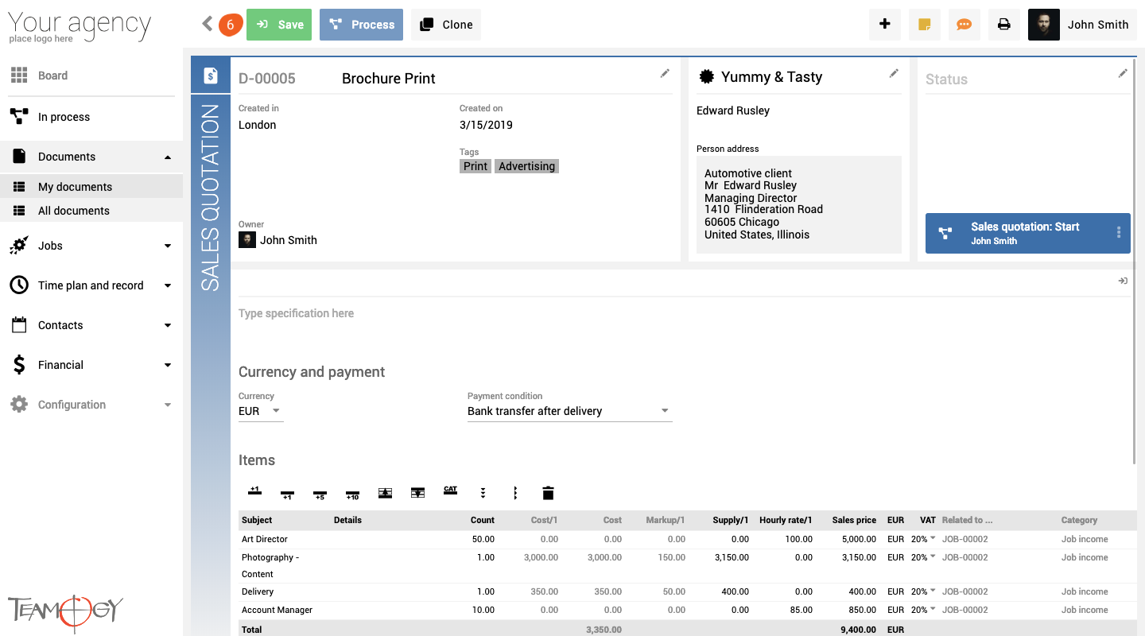Open All documents list
Image resolution: width=1145 pixels, height=636 pixels.
click(91, 211)
